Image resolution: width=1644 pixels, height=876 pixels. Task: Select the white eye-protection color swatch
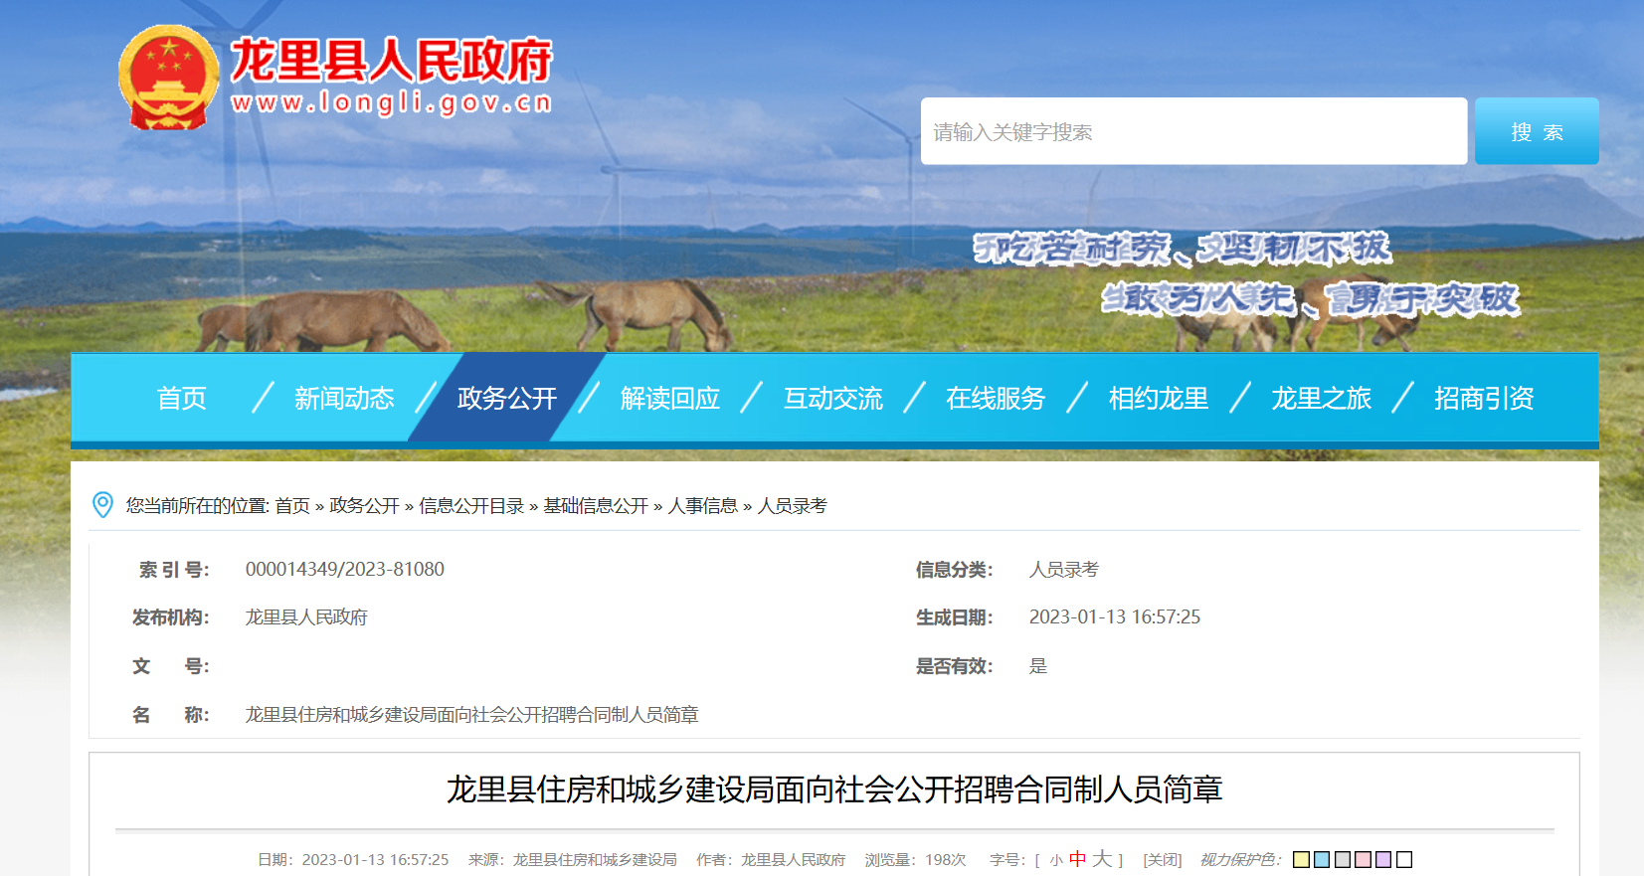pos(1404,859)
